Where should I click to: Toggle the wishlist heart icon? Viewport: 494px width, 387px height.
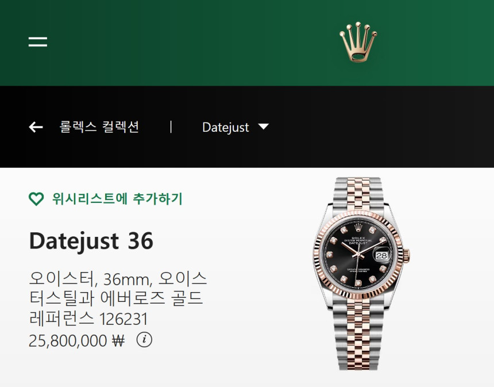(x=36, y=199)
